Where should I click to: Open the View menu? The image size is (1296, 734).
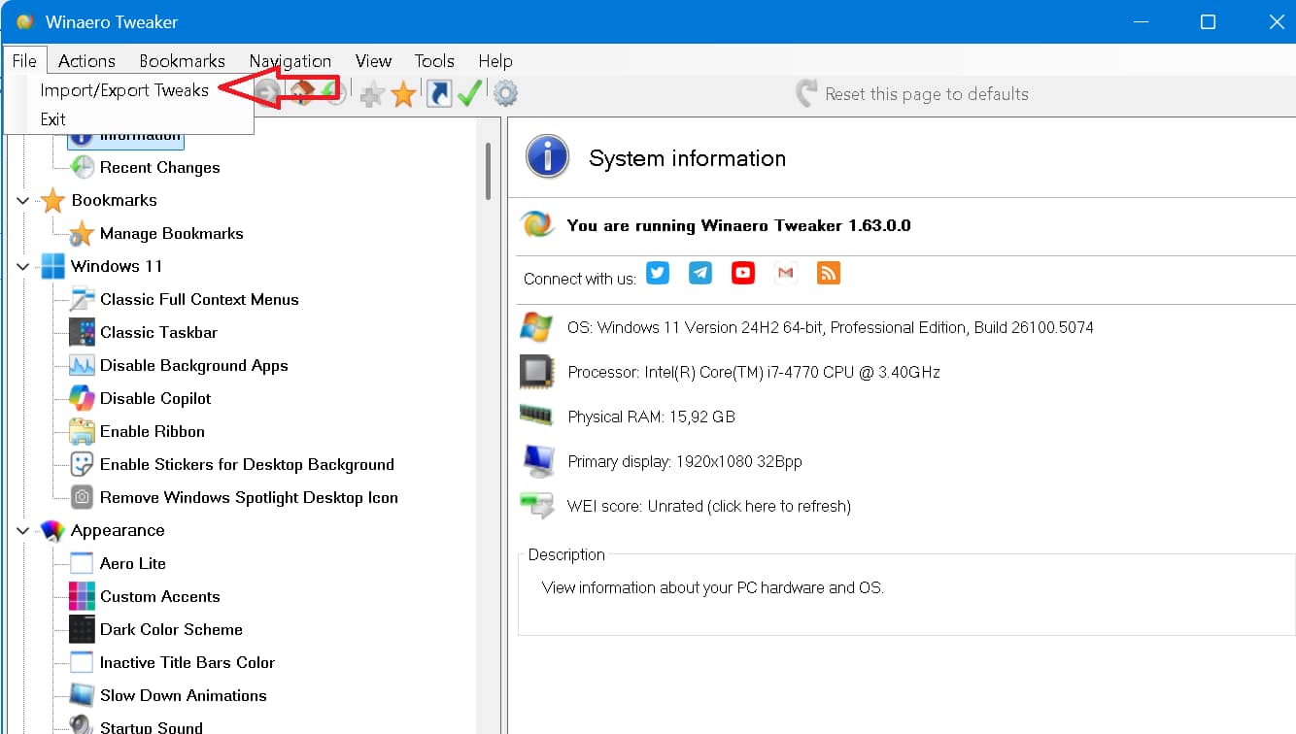tap(373, 60)
